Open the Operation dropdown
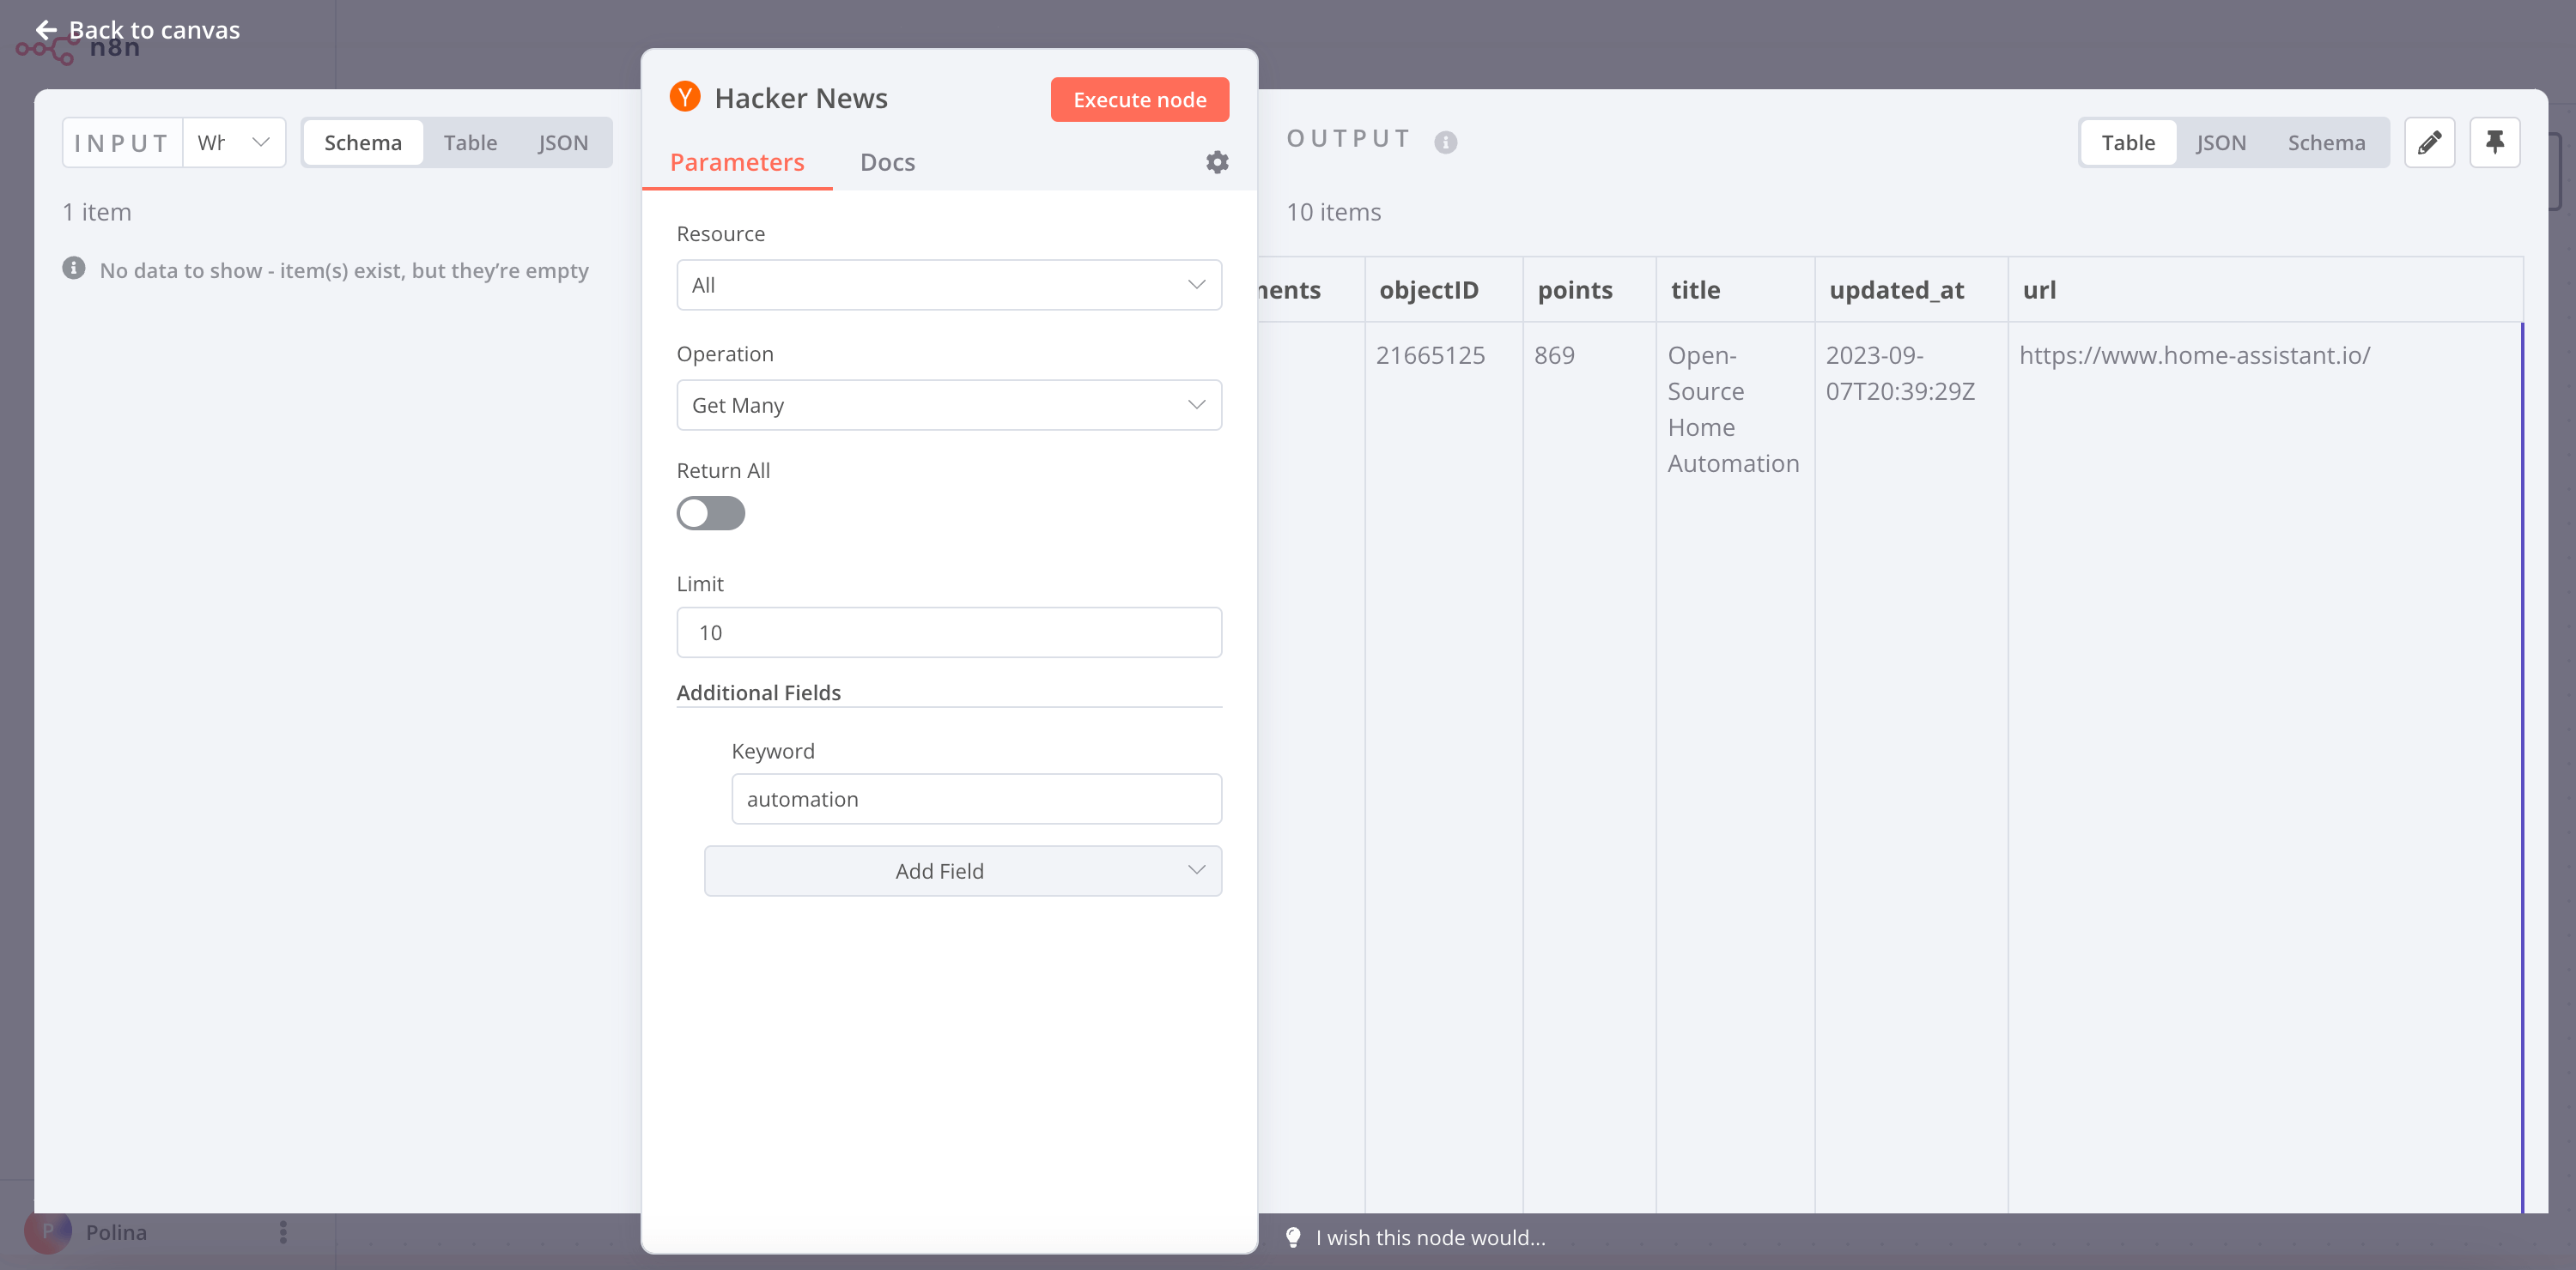This screenshot has height=1270, width=2576. [948, 405]
